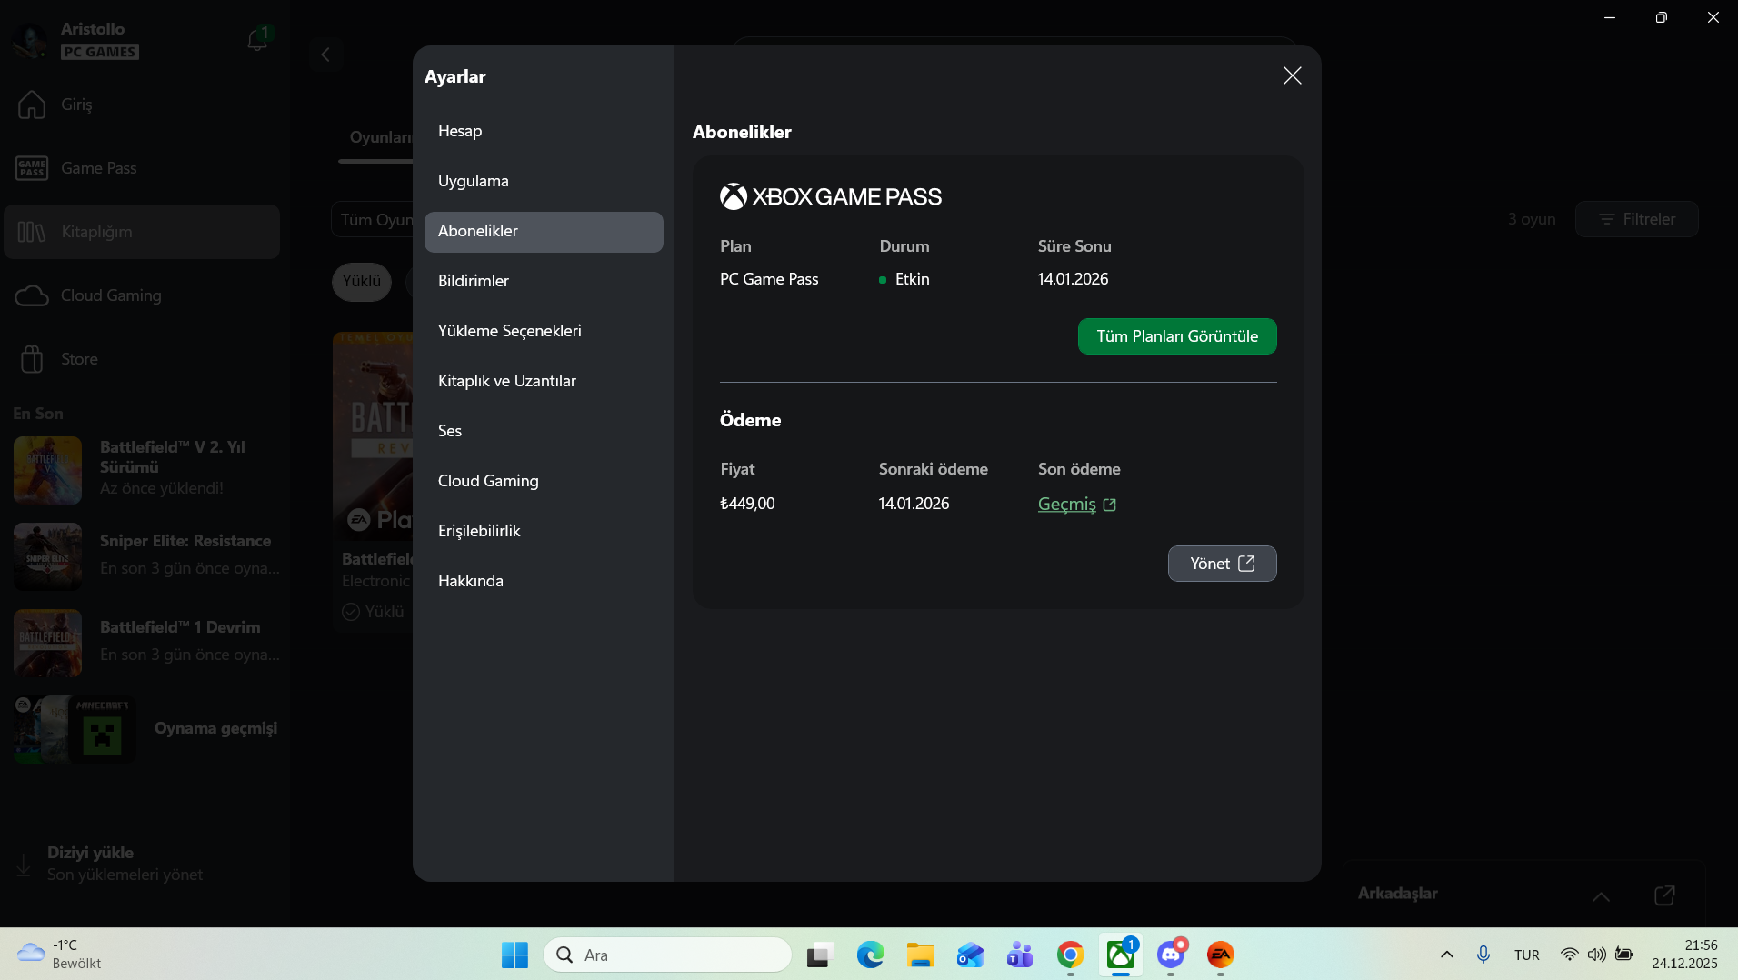This screenshot has height=980, width=1738.
Task: Open Bildirimler settings section
Action: click(544, 281)
